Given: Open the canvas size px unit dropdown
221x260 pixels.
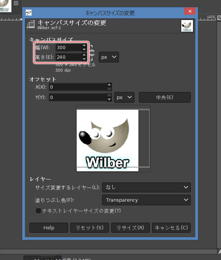Looking at the screenshot, I should (x=109, y=57).
